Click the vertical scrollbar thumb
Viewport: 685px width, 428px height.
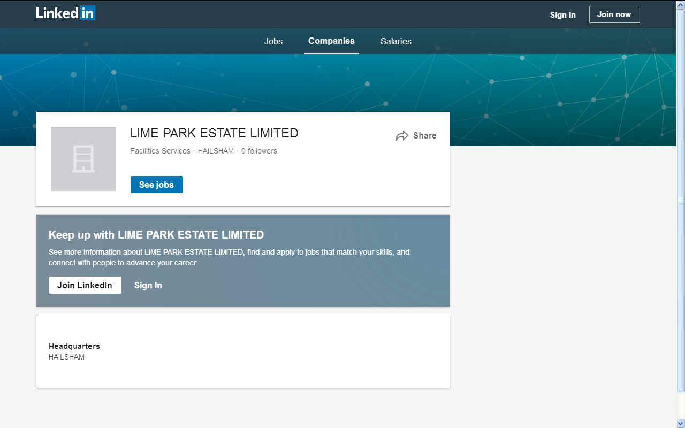680,201
